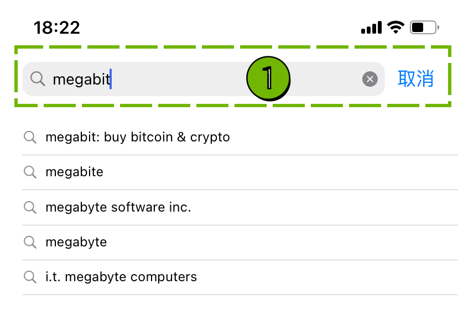The image size is (458, 316).
Task: Click the magnifier icon beside megabit: buy bitcoin
Action: 30,137
